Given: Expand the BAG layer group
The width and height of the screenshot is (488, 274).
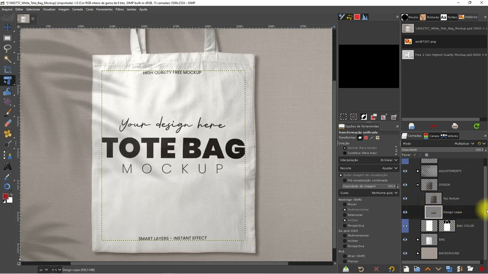Looking at the screenshot, I should coord(417,240).
